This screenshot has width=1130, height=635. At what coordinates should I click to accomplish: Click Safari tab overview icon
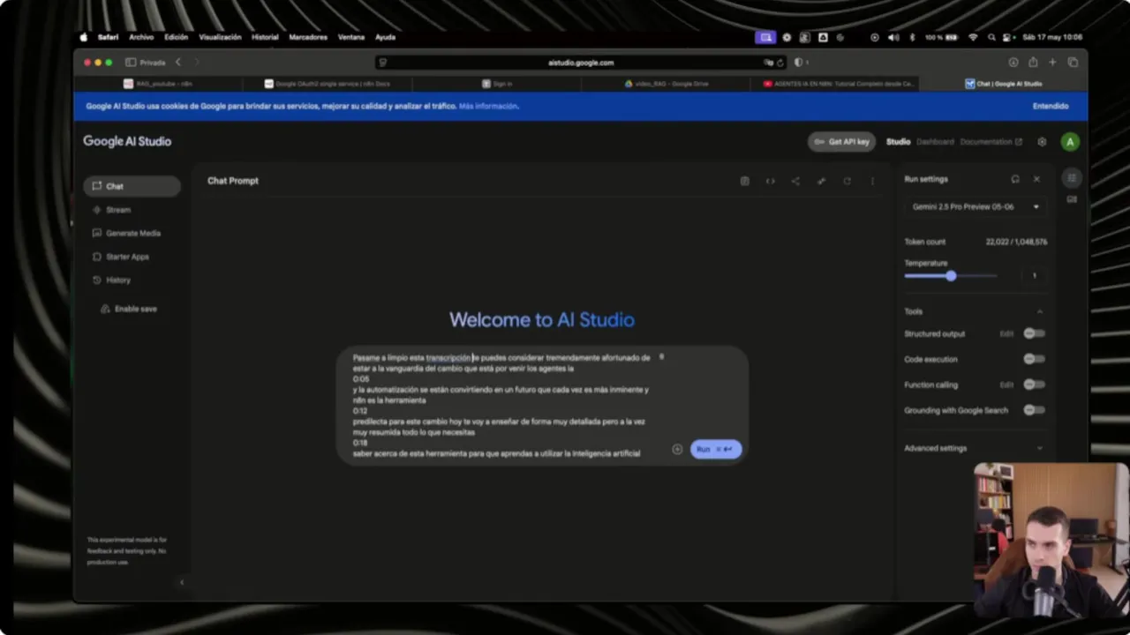point(1073,63)
